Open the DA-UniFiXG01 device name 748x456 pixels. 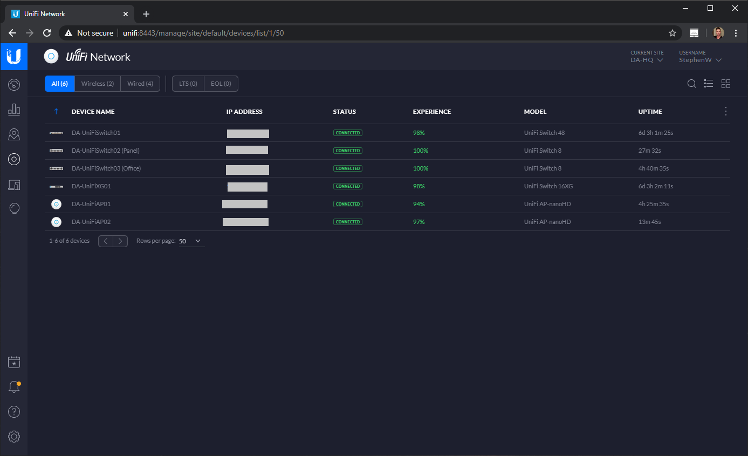tap(91, 186)
